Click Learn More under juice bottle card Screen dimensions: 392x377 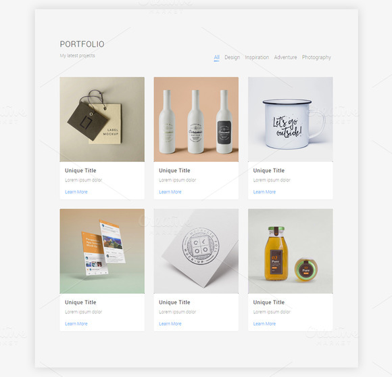tap(264, 324)
